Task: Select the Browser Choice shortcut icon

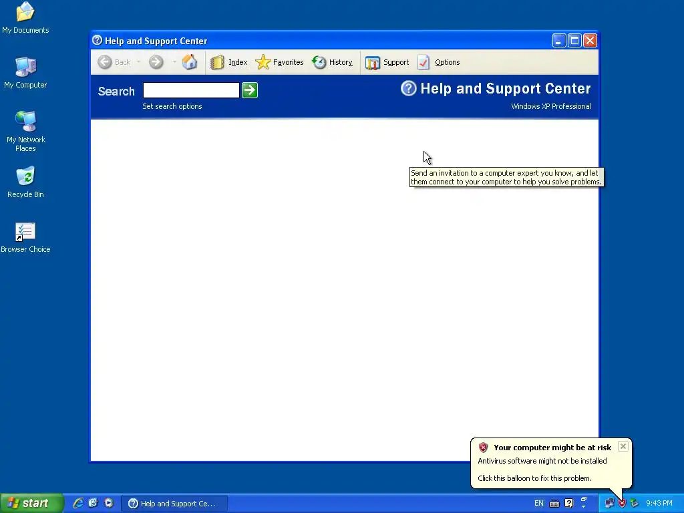Action: pos(25,237)
